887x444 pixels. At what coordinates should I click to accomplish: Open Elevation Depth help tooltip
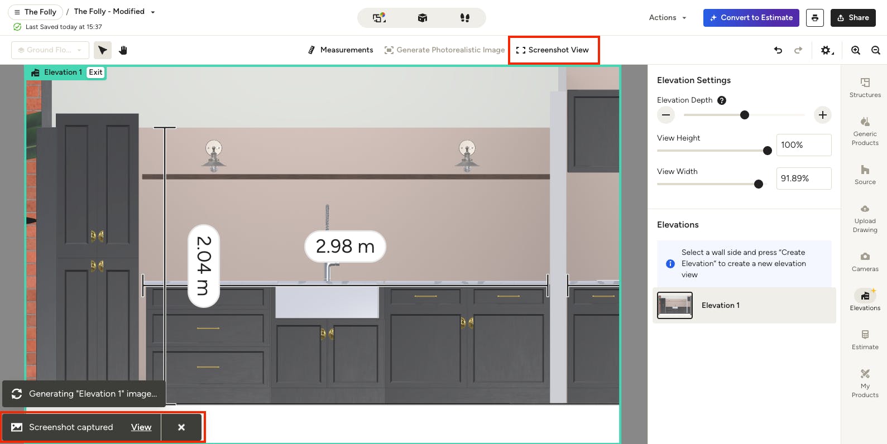coord(722,100)
